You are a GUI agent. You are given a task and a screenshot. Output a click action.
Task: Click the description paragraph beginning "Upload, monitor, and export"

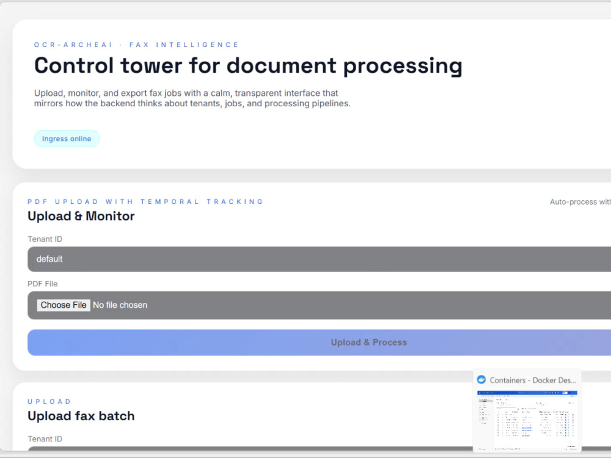coord(192,98)
